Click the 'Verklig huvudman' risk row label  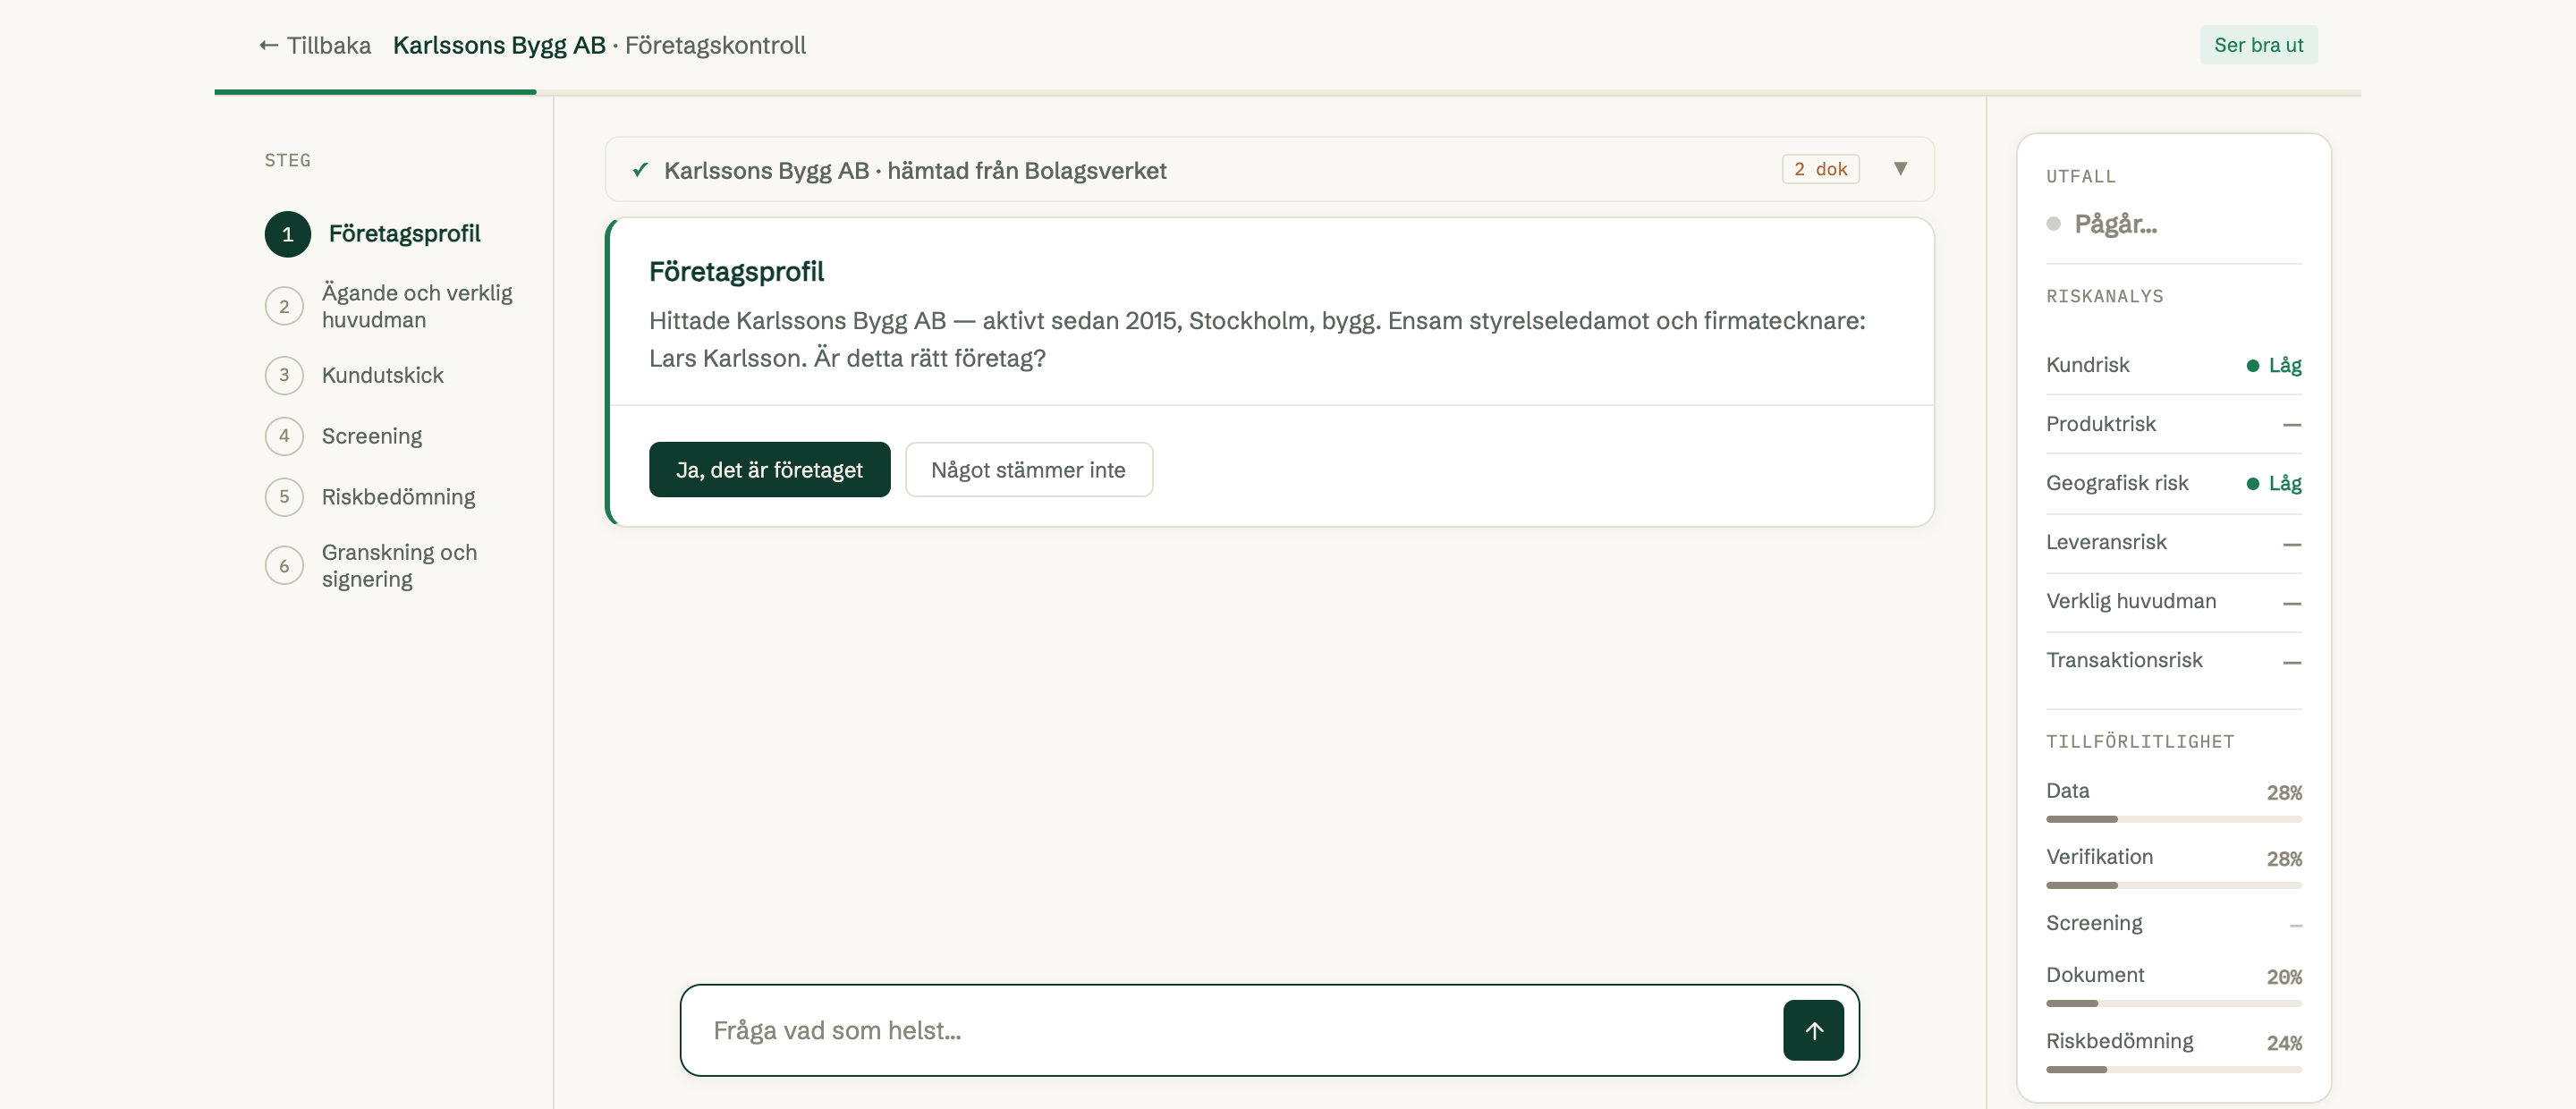(x=2131, y=601)
